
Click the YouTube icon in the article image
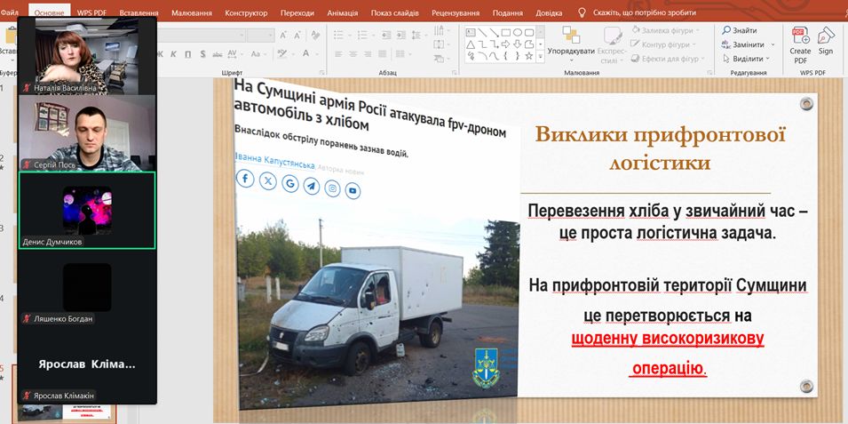[x=353, y=190]
